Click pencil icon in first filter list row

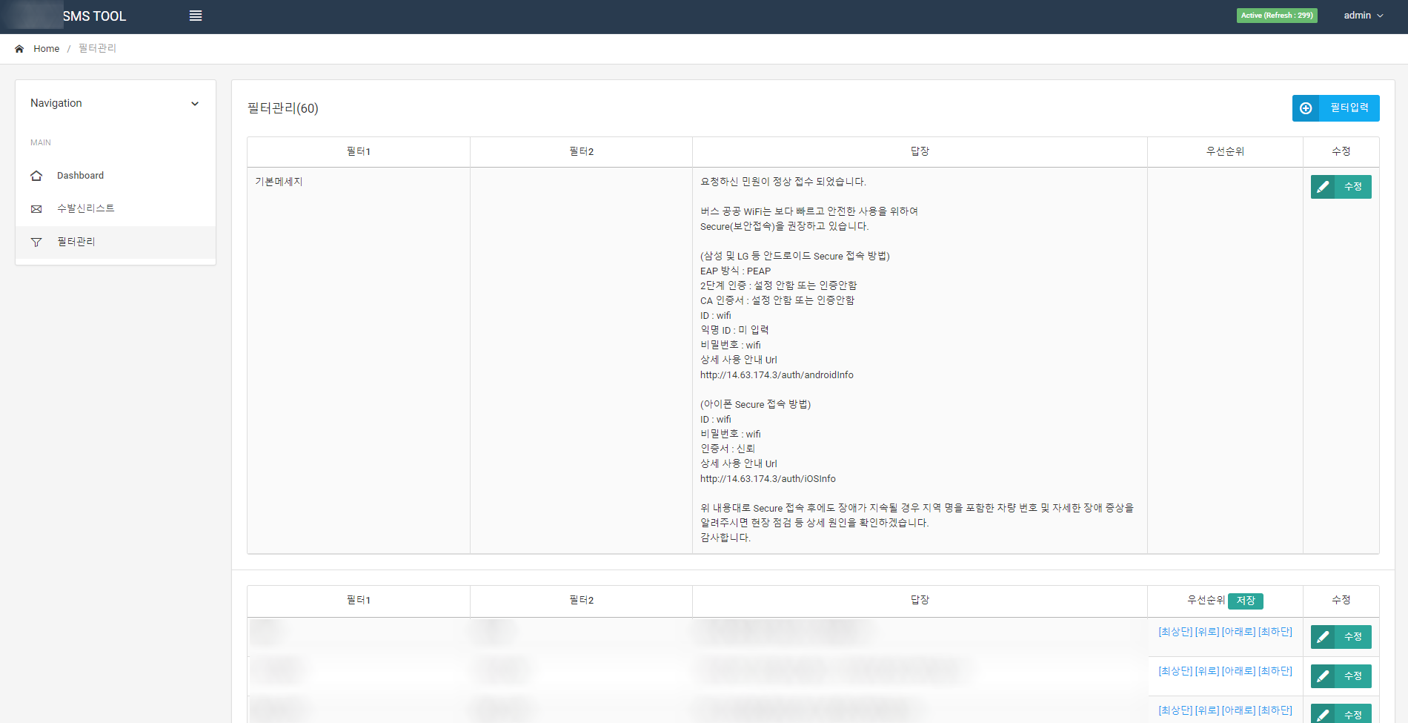1323,637
